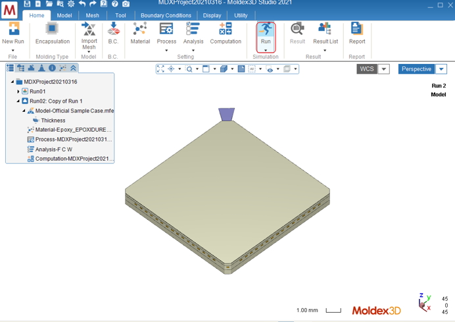Image resolution: width=455 pixels, height=322 pixels.
Task: Click the 3D cube view orientation icon
Action: click(224, 69)
